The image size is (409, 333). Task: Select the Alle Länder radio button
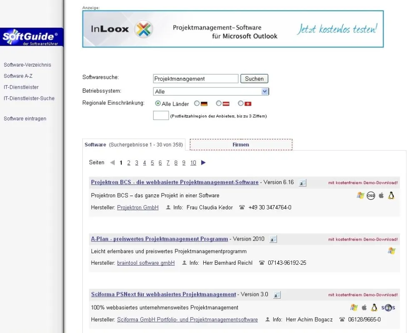coord(158,103)
